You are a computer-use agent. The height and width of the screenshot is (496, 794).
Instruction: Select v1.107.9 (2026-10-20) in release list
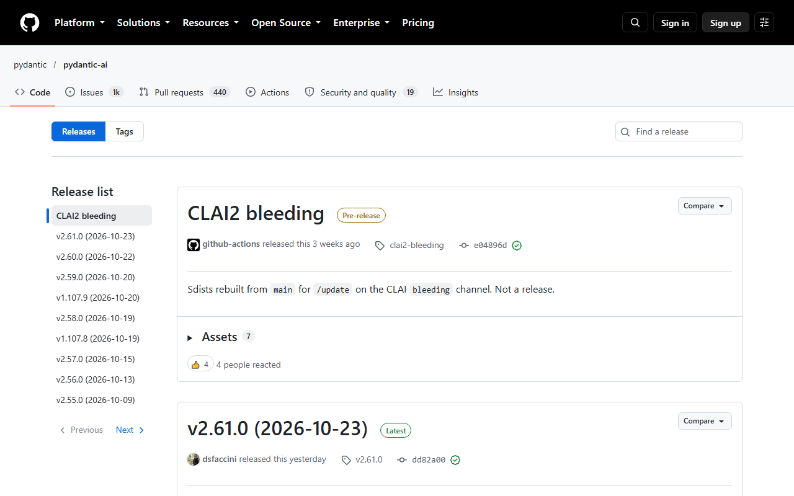[x=102, y=298]
